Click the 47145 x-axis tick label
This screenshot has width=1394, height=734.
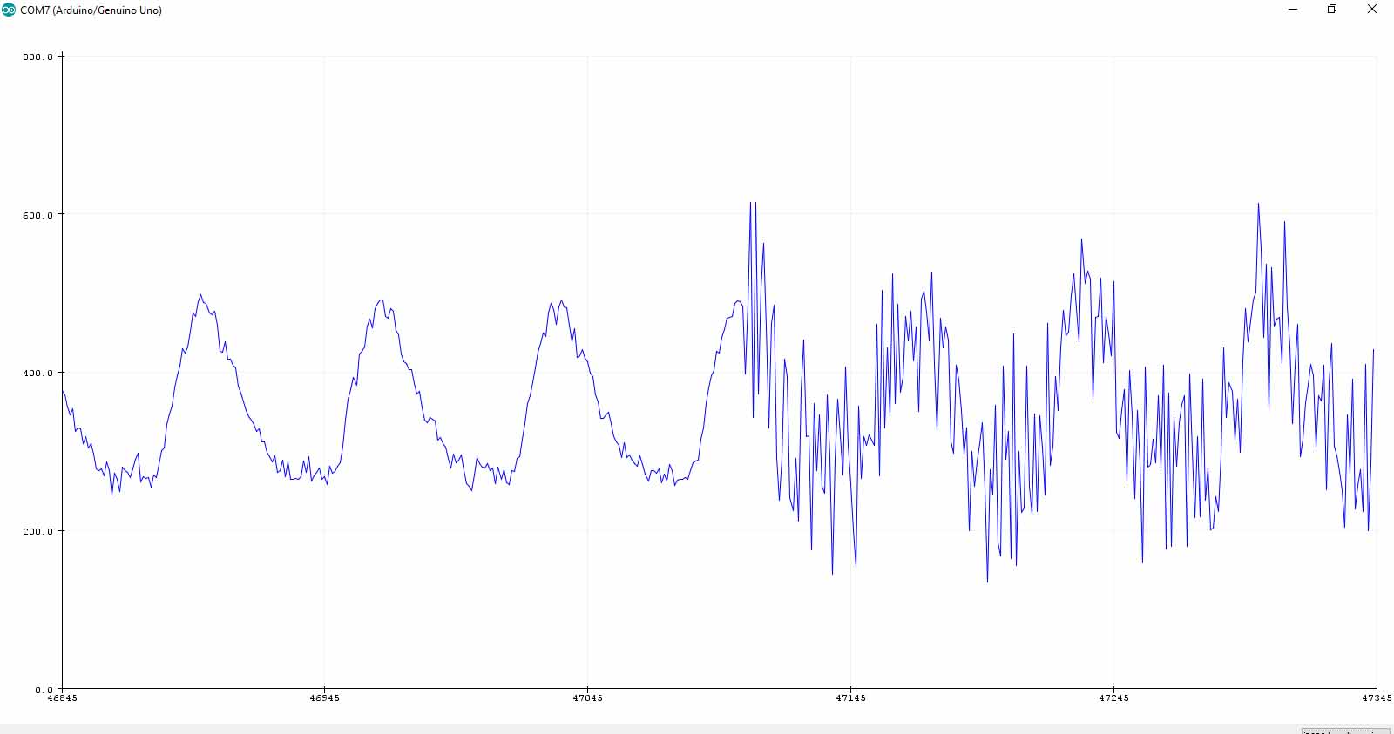850,698
